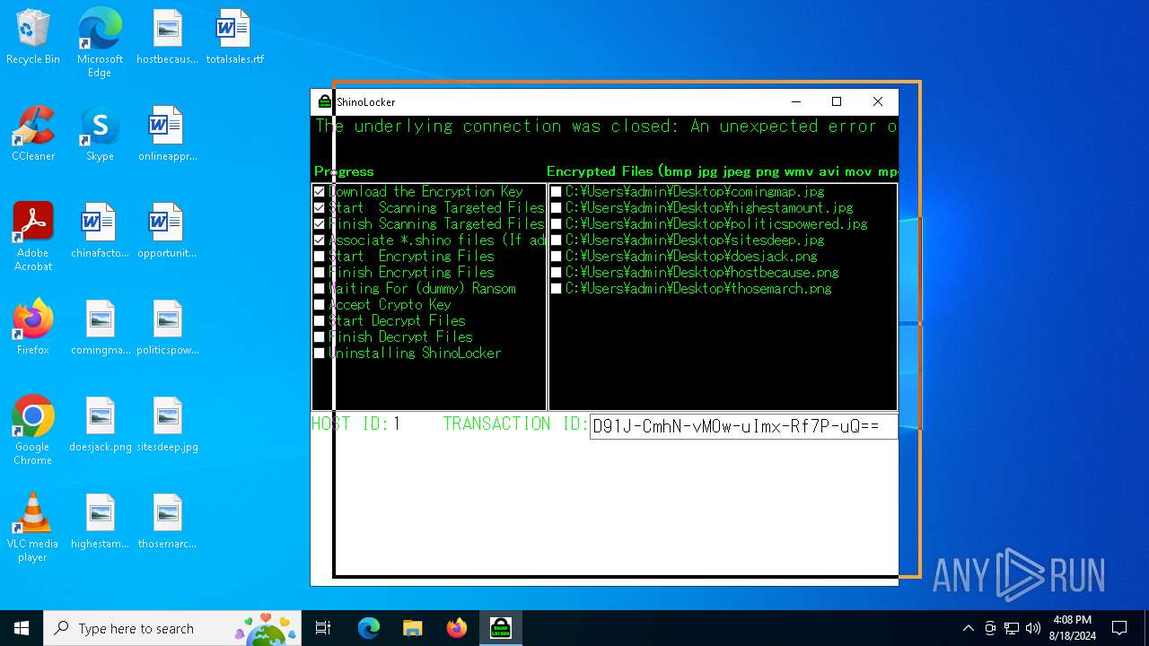Click the taskbar search box
1149x646 pixels.
[174, 628]
